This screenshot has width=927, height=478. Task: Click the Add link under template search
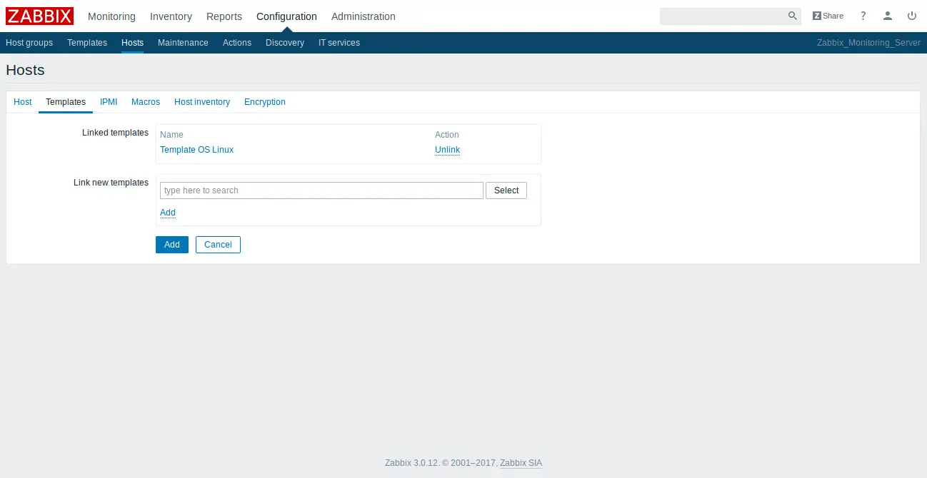coord(168,213)
